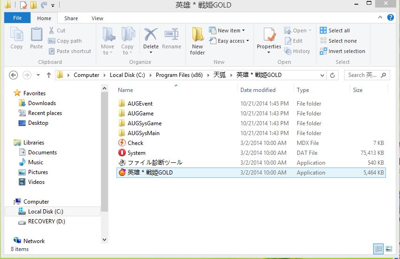The width and height of the screenshot is (400, 259).
Task: Expand the address bar history dropdown
Action: coord(322,75)
